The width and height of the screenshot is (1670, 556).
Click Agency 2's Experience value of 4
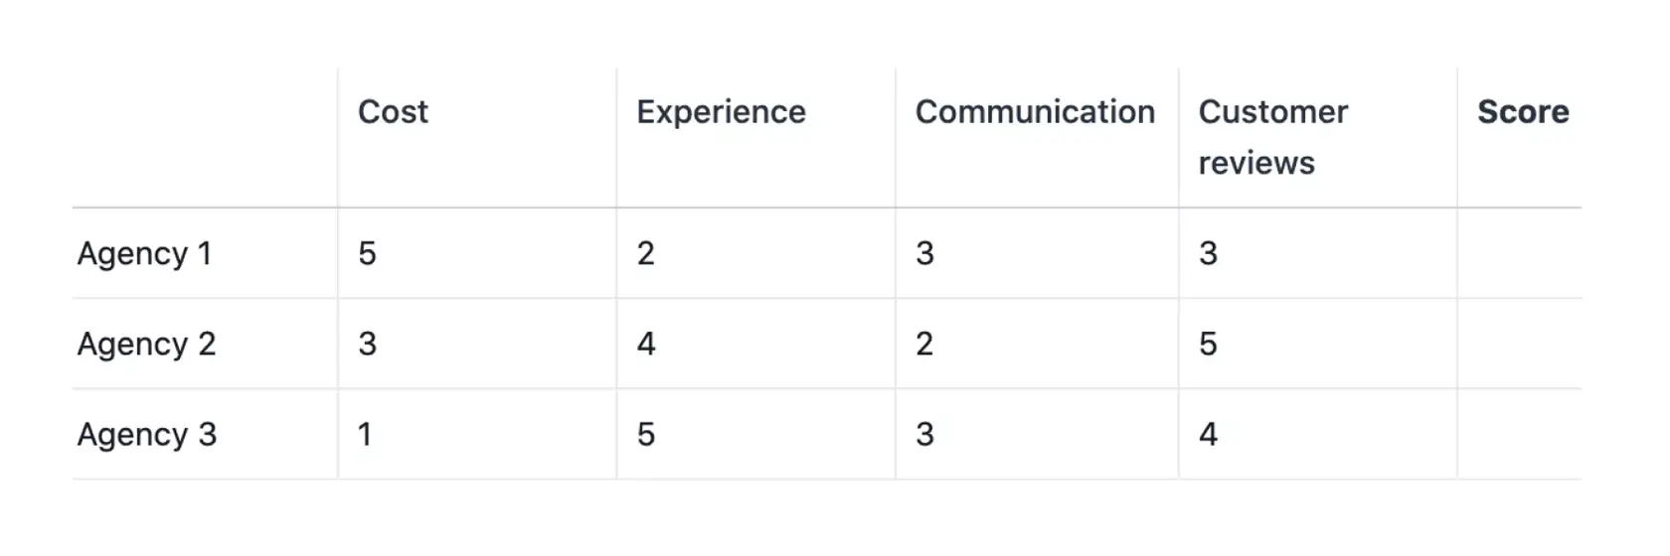646,345
